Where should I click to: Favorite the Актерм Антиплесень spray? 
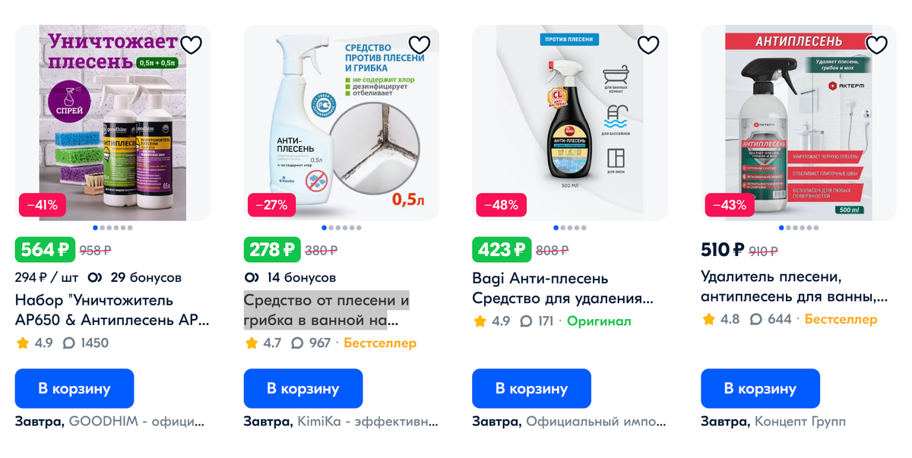(x=877, y=45)
